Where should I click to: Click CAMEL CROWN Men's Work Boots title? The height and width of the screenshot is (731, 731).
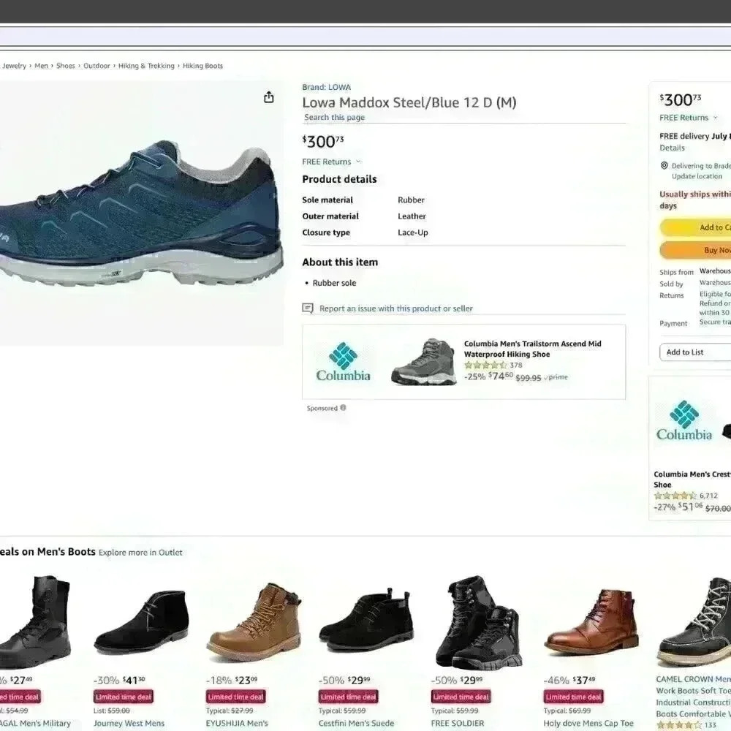click(x=693, y=697)
